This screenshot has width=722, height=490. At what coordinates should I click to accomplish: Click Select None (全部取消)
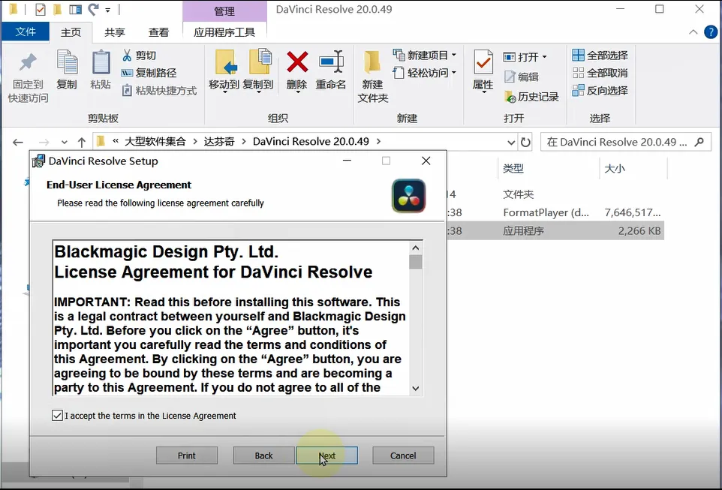[600, 73]
